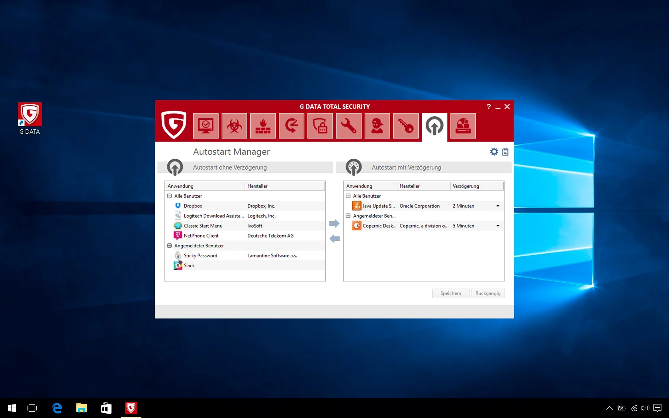669x418 pixels.
Task: Click the Dropbox application icon in list
Action: click(178, 206)
